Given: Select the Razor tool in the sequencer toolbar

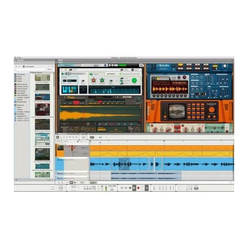Looking at the screenshot, I should pos(67,137).
